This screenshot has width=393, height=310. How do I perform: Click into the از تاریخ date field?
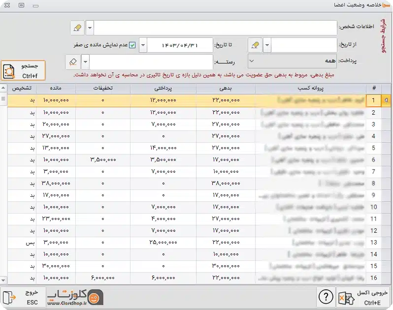(304, 45)
